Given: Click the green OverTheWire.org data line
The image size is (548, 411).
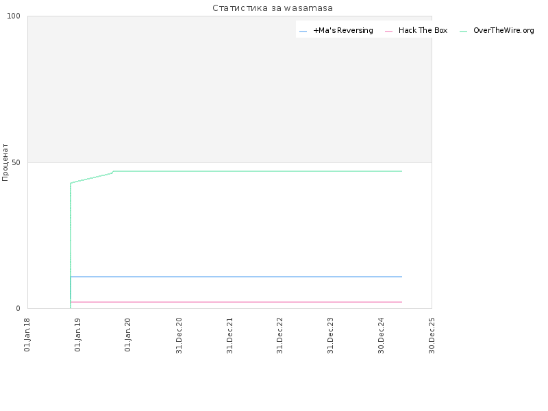Looking at the screenshot, I should [260, 171].
